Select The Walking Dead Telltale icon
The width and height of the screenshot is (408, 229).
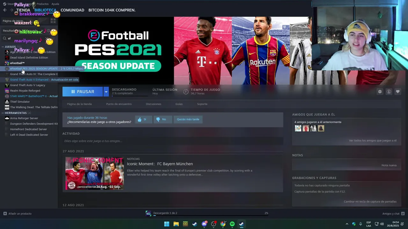click(7, 107)
